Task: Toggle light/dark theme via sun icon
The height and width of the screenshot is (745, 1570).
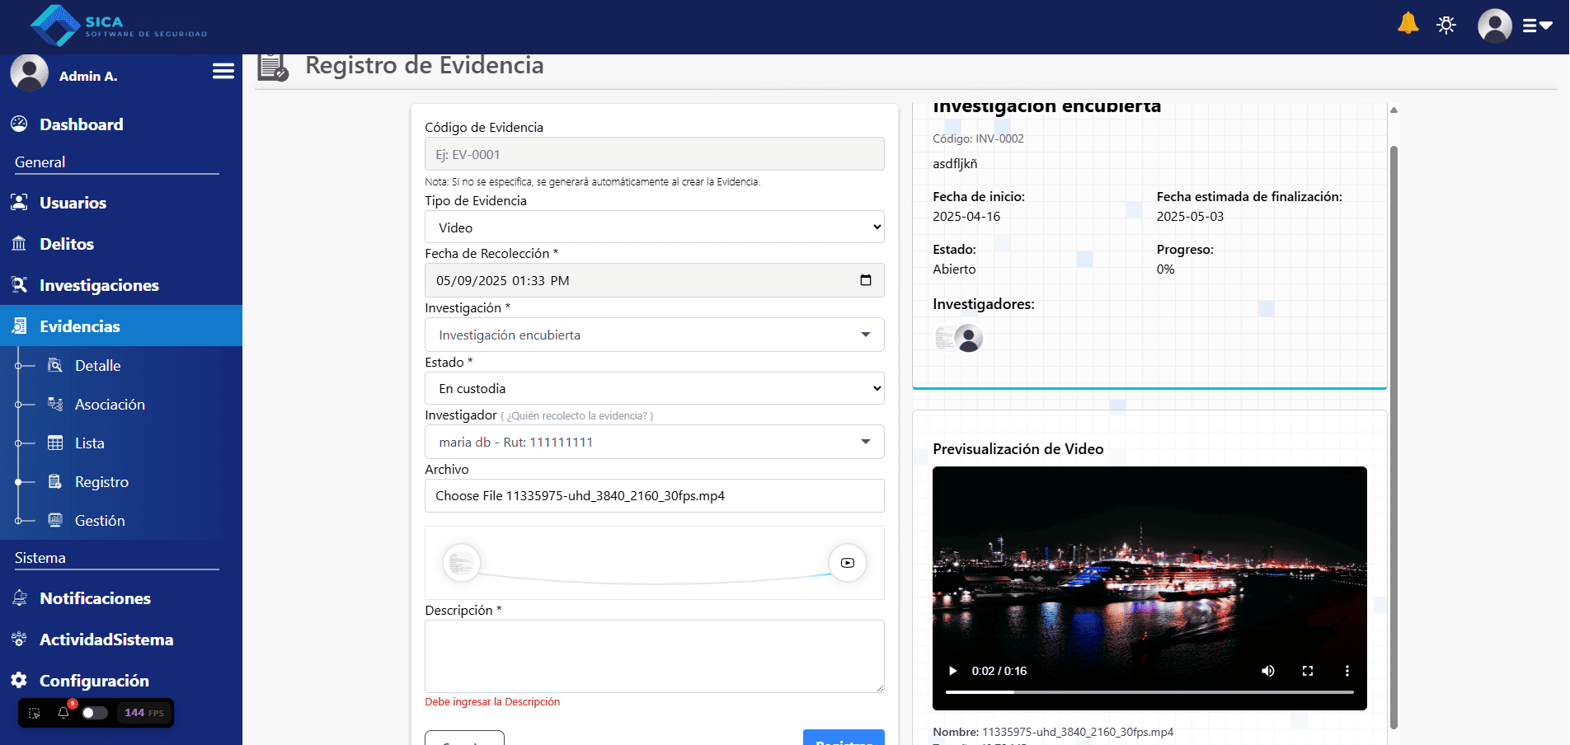Action: pyautogui.click(x=1445, y=25)
